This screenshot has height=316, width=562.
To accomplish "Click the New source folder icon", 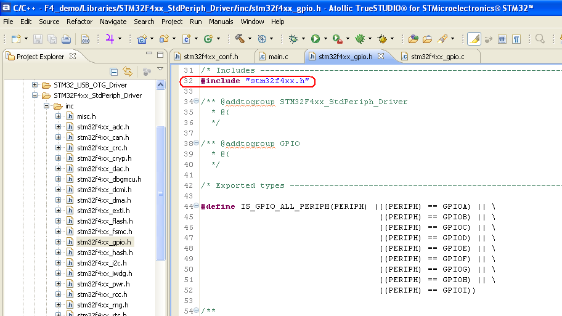I will pyautogui.click(x=164, y=39).
